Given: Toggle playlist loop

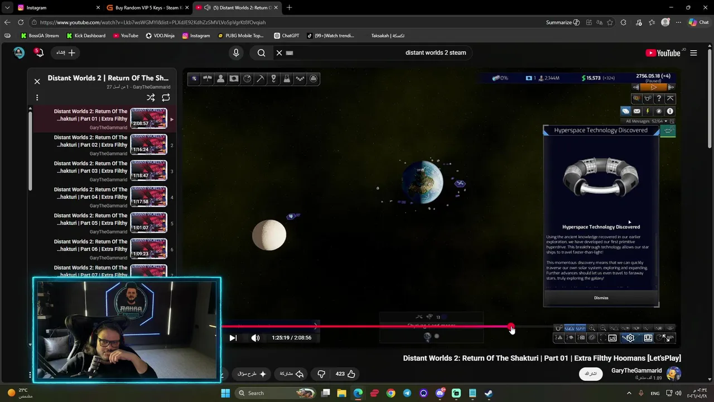Looking at the screenshot, I should (166, 98).
